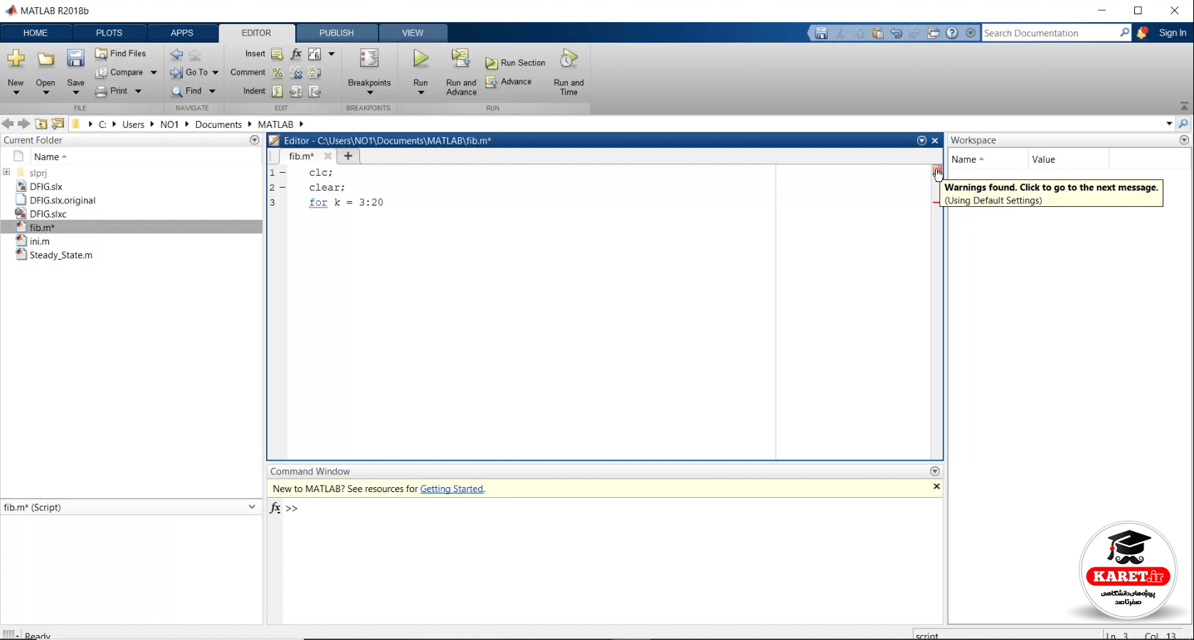Click the New script plus icon
The image size is (1194, 640).
click(x=16, y=59)
